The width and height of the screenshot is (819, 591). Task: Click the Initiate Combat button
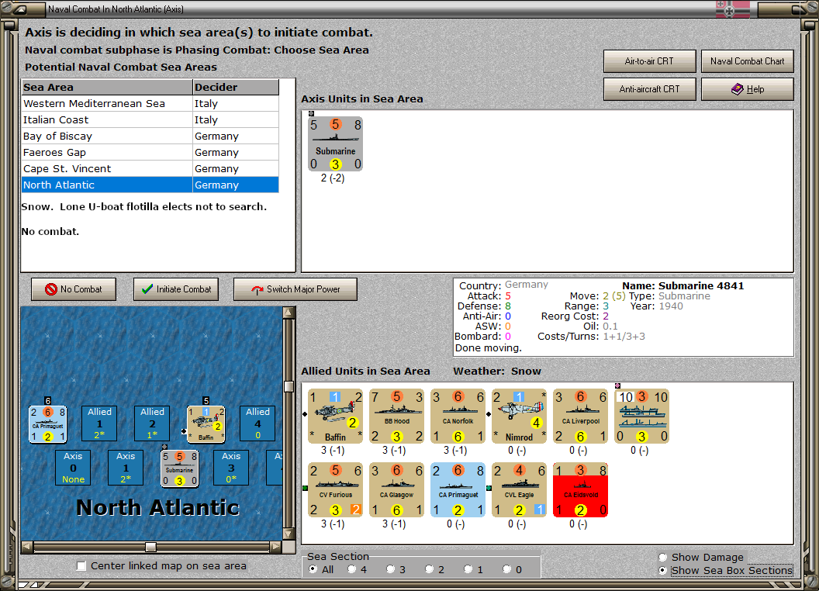pos(176,289)
